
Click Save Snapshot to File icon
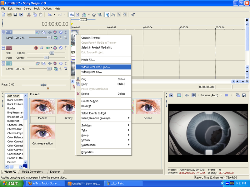pyautogui.click(x=244, y=95)
